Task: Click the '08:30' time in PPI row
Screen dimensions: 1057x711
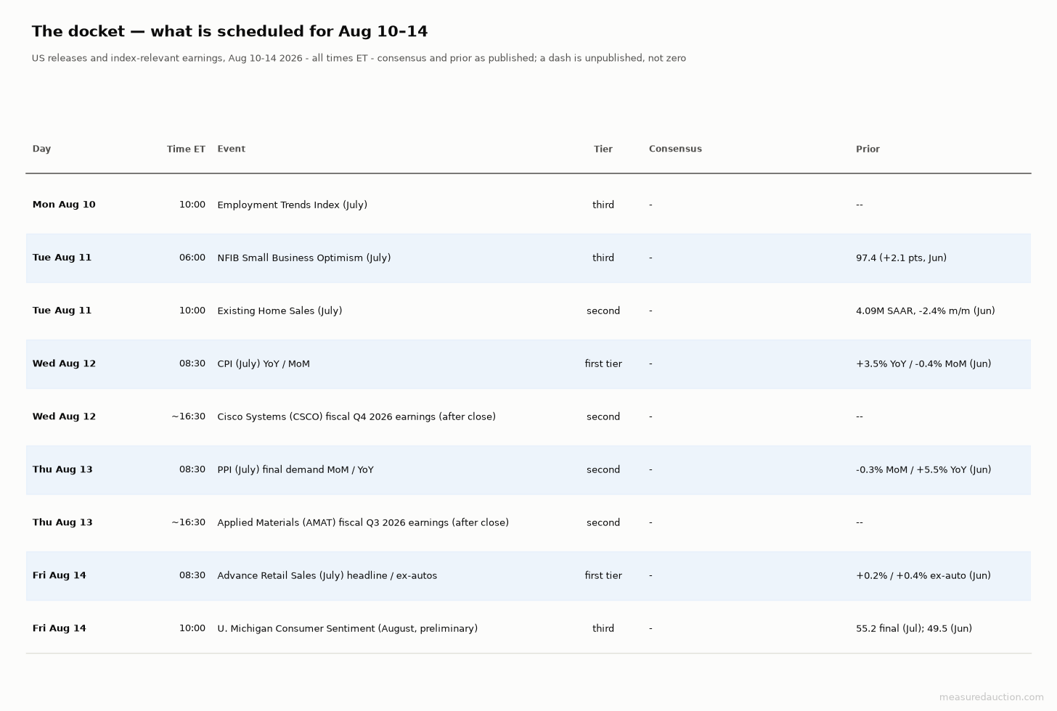Action: 192,469
